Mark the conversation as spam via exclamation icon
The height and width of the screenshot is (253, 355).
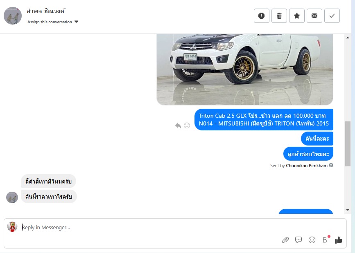(x=262, y=16)
